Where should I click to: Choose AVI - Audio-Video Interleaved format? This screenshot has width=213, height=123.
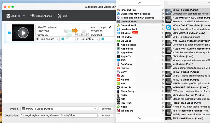188,43
